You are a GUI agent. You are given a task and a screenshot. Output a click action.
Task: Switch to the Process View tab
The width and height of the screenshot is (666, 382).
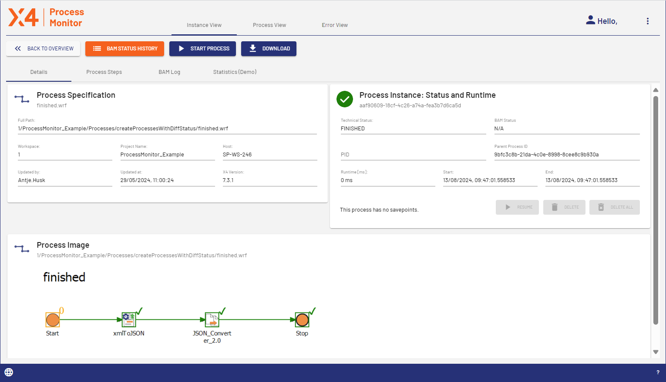pyautogui.click(x=269, y=25)
